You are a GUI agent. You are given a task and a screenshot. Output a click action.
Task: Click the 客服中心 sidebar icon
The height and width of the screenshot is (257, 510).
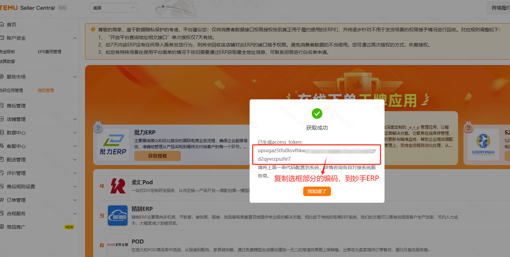pos(2,146)
